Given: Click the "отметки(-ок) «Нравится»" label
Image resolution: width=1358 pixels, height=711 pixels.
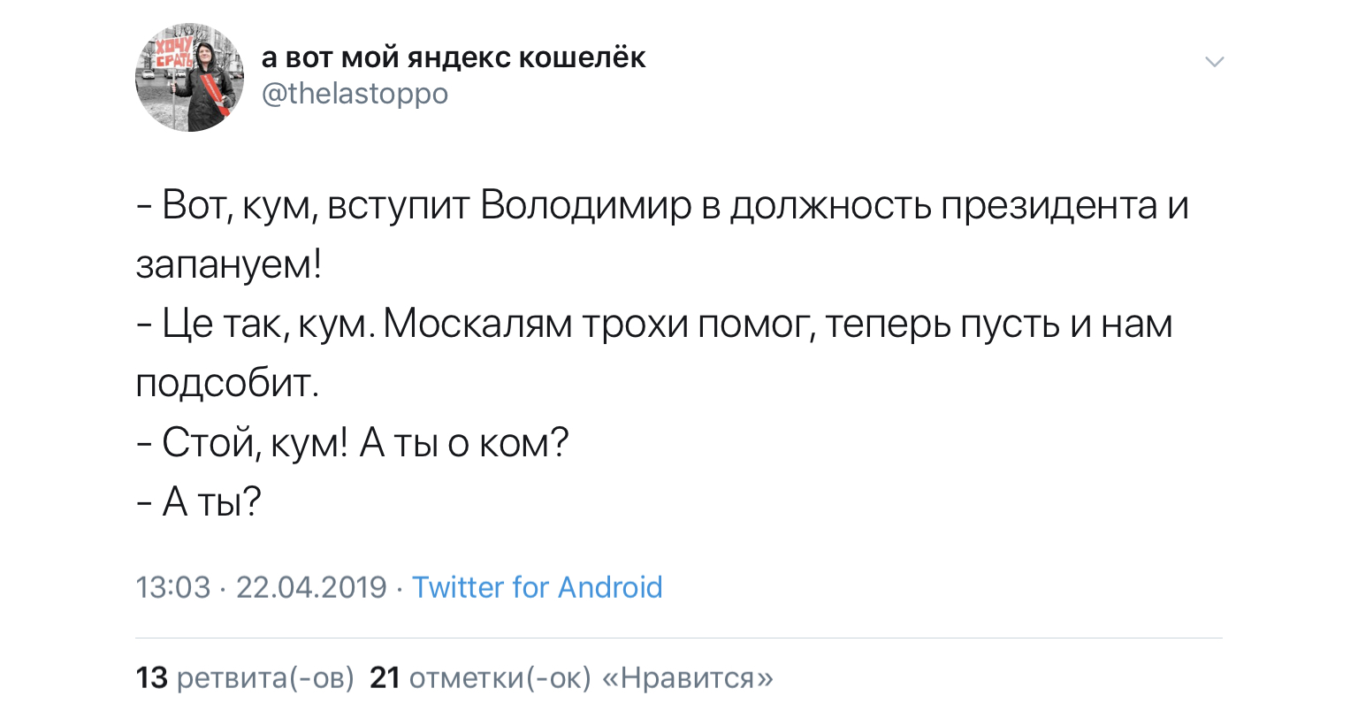Looking at the screenshot, I should point(591,677).
